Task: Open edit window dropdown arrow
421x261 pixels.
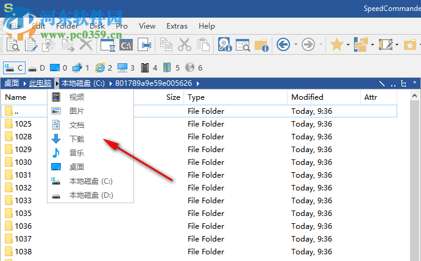Action: click(x=397, y=44)
